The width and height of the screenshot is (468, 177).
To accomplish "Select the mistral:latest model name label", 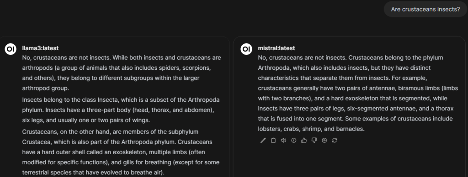I will (277, 48).
